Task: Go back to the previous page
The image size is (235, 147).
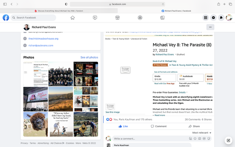Action: (12, 4)
